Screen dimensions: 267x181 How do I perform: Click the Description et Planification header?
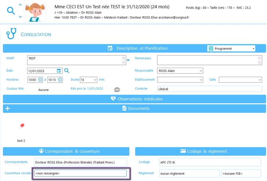point(134,48)
